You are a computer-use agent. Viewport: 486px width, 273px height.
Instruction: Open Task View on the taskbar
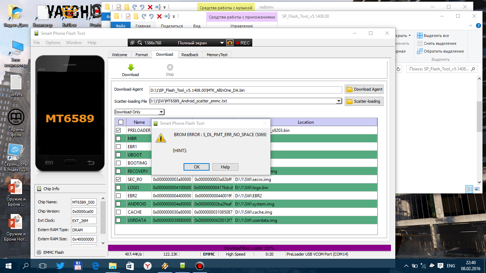[43, 266]
